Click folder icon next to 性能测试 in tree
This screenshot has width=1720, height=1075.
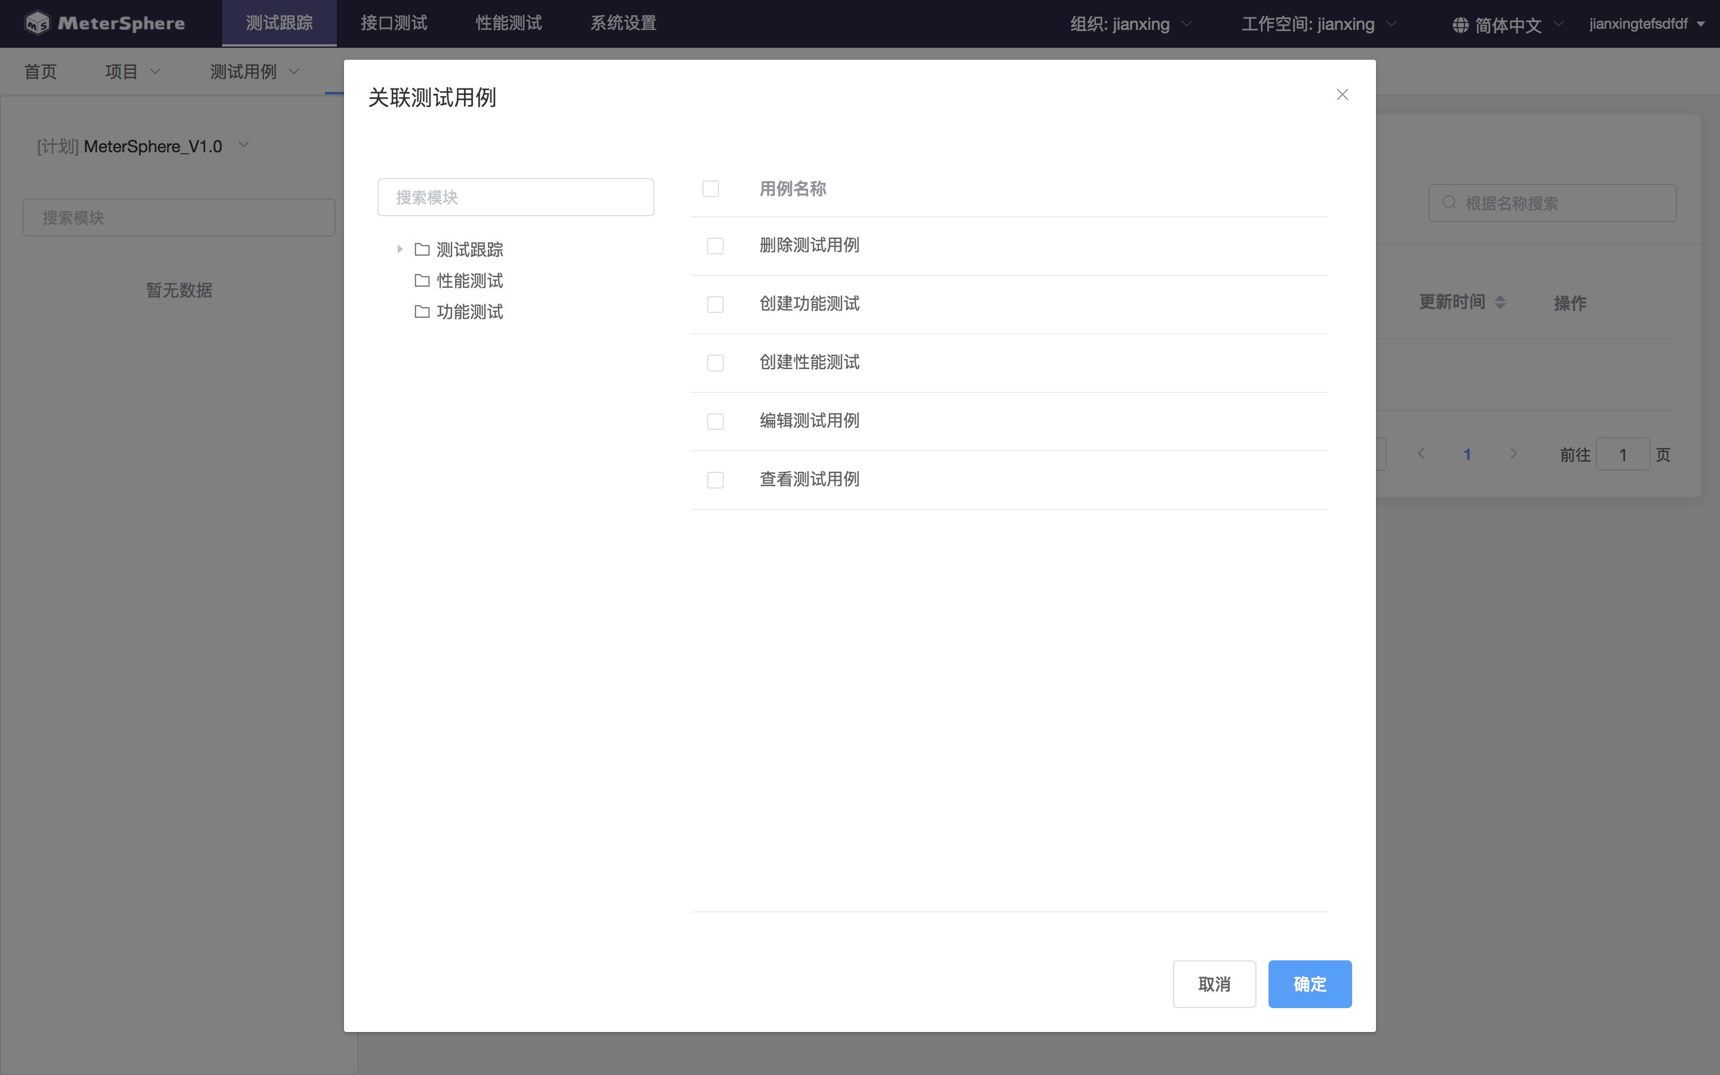422,281
